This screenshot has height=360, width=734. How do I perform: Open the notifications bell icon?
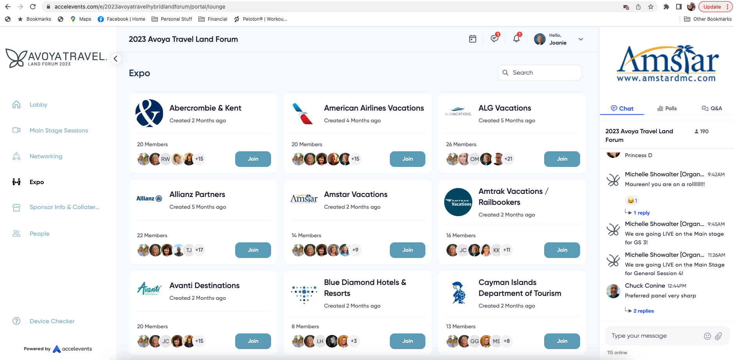(516, 39)
